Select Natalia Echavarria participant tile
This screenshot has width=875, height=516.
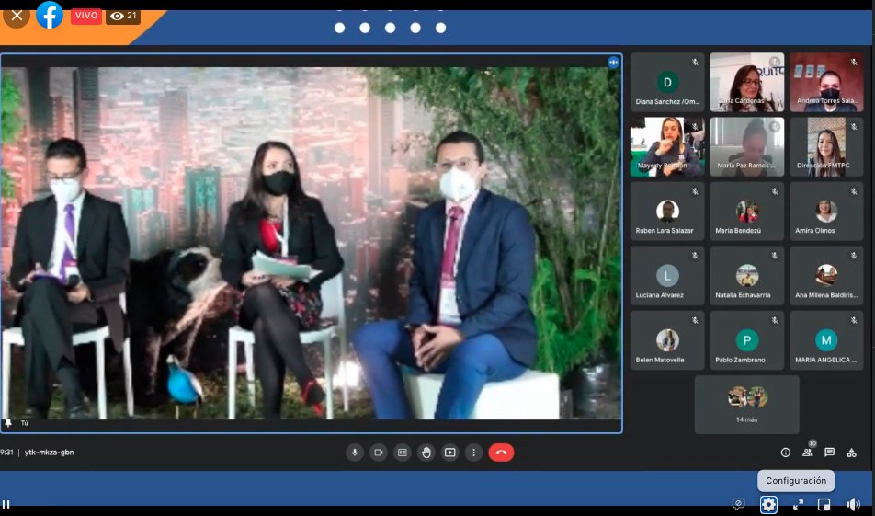tap(746, 276)
